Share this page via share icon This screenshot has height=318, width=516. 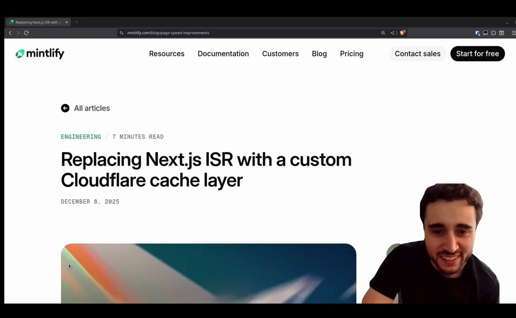pos(392,33)
